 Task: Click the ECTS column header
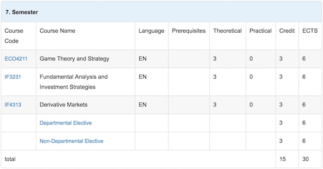tap(310, 31)
